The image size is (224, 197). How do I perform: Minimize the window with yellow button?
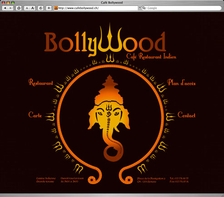coord(8,3)
